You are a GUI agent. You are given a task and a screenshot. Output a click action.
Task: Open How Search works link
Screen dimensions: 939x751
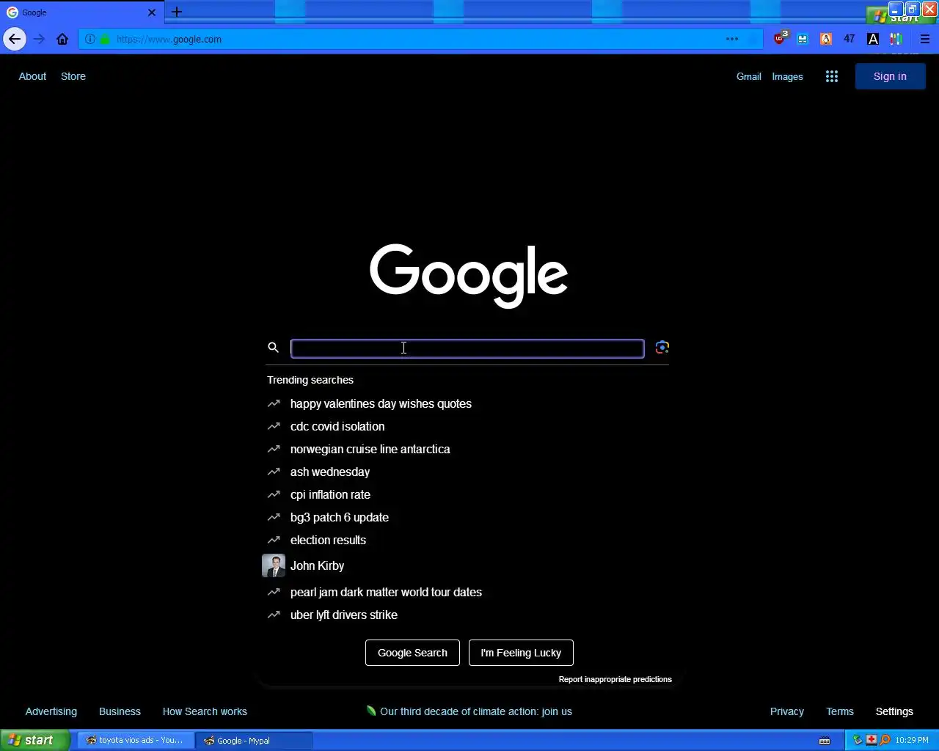pos(205,711)
